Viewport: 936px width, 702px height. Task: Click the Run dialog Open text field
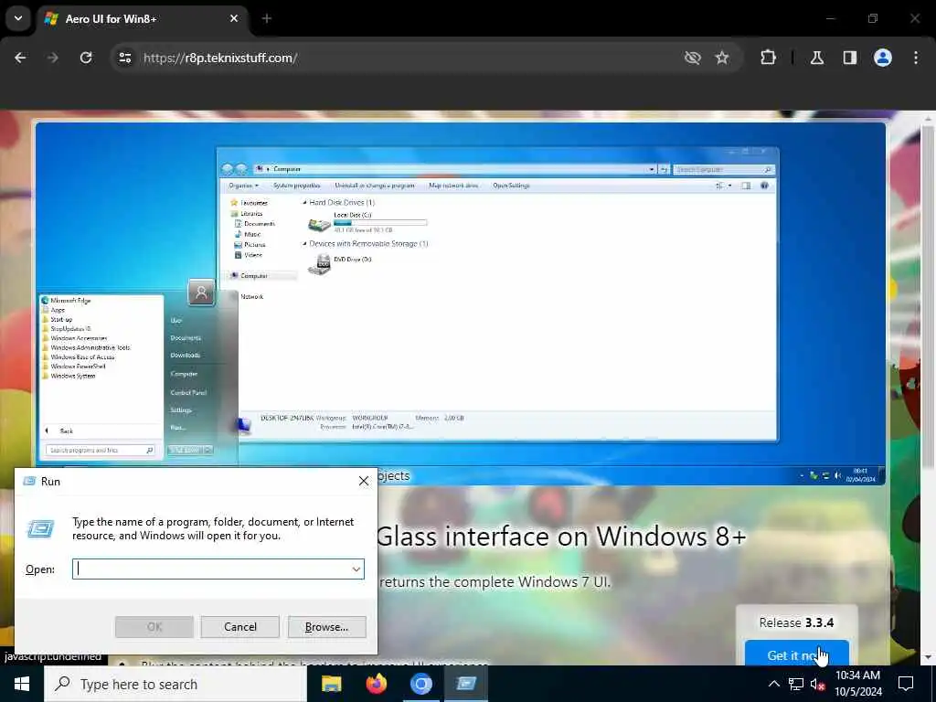(218, 569)
